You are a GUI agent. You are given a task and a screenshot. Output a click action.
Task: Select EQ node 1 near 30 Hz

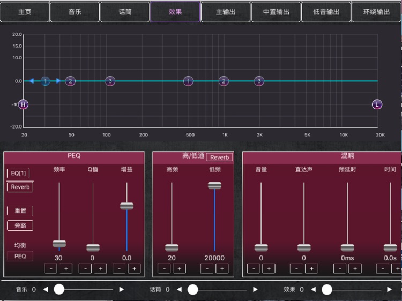[x=46, y=81]
